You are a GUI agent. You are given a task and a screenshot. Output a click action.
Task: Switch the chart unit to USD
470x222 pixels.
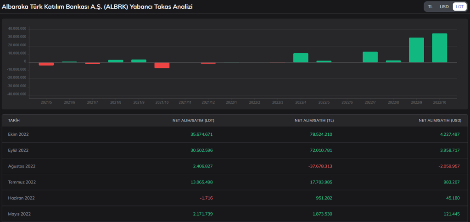(444, 6)
